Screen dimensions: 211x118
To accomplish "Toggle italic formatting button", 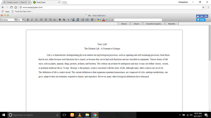I will click(32, 20).
